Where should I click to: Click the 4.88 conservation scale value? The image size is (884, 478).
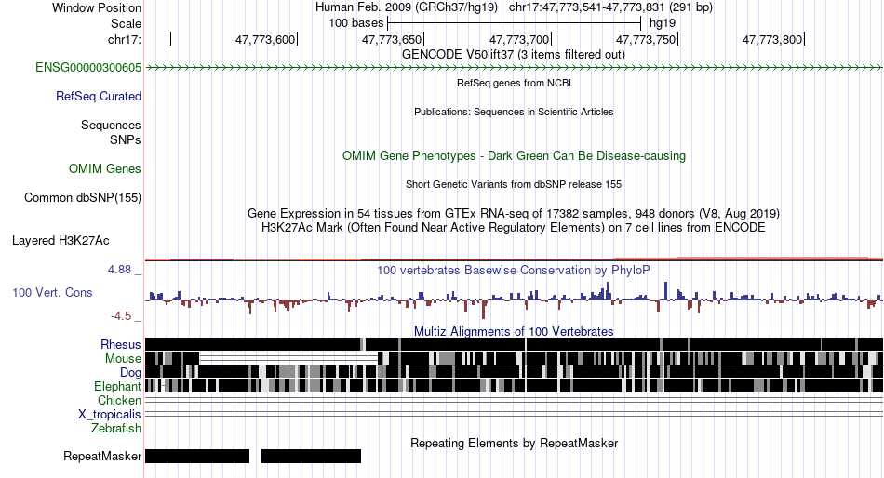(x=119, y=270)
